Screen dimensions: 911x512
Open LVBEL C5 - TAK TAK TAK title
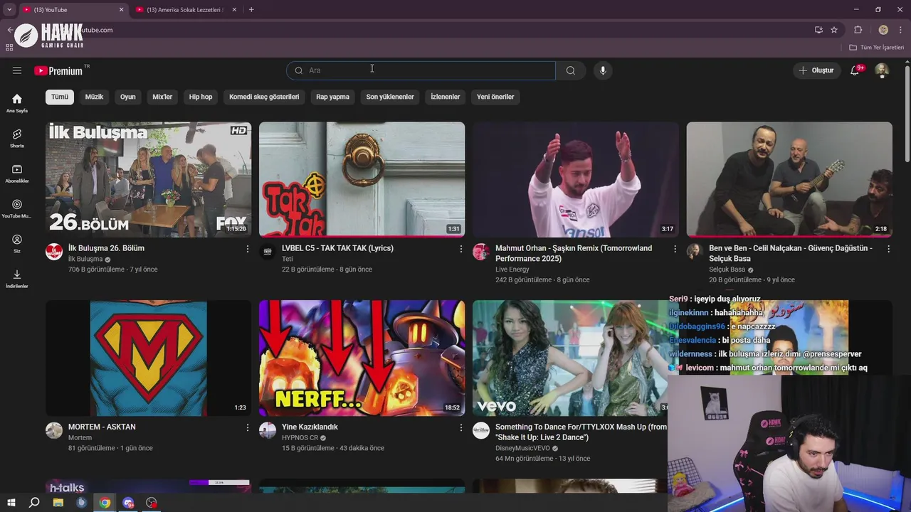[337, 248]
